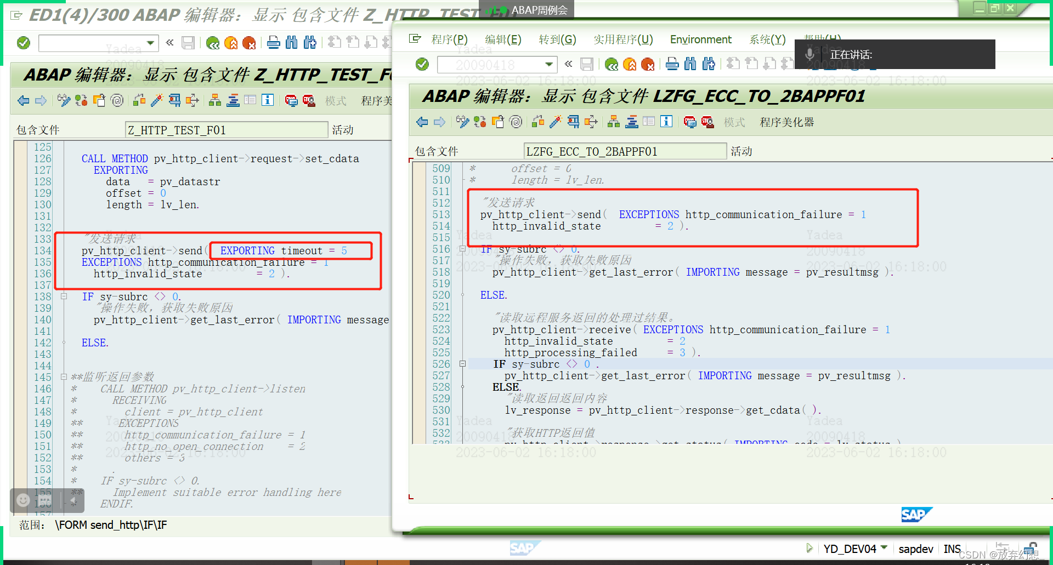1053x565 pixels.
Task: Open 编辑(E) menu
Action: pos(503,39)
